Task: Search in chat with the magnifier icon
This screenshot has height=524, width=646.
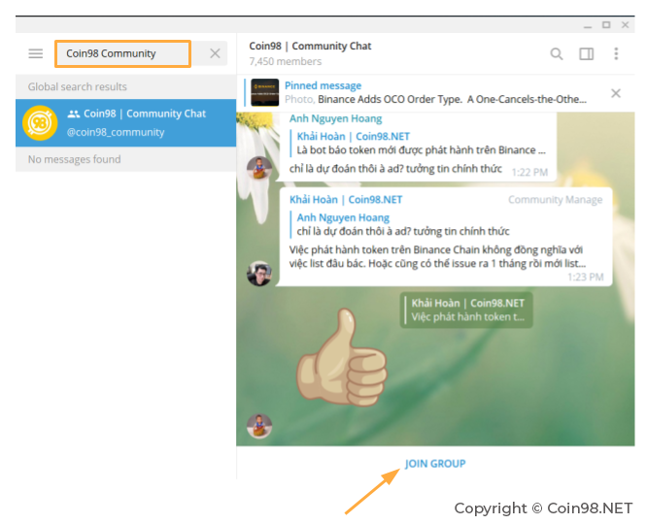Action: point(557,54)
